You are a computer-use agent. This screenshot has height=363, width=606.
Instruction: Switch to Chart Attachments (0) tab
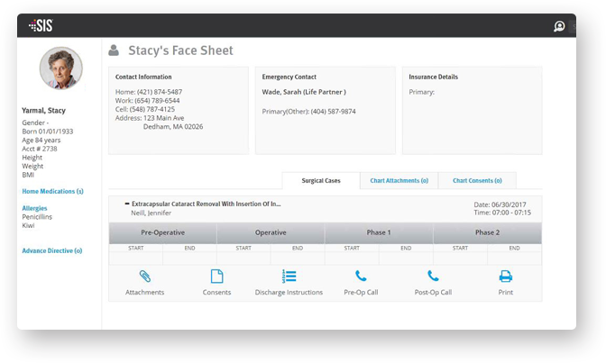pos(399,181)
